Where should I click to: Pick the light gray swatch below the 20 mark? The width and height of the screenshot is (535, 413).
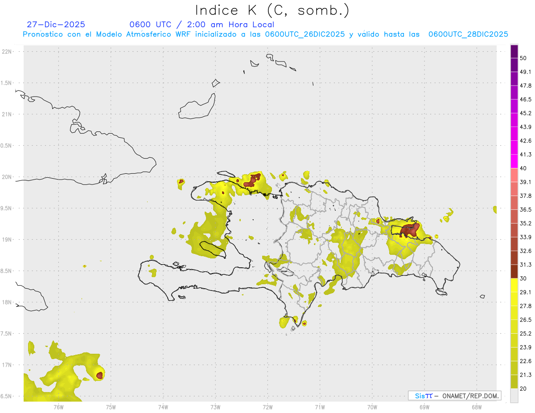[x=514, y=396]
